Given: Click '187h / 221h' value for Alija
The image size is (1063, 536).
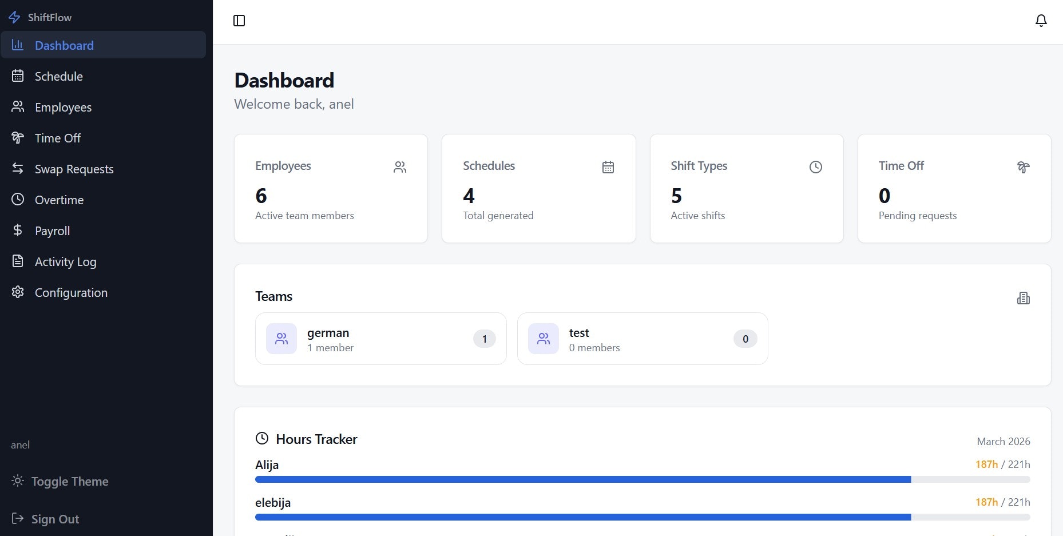Looking at the screenshot, I should pos(1003,464).
